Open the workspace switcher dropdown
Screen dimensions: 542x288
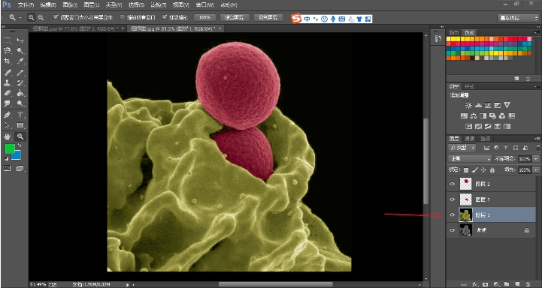pyautogui.click(x=517, y=18)
